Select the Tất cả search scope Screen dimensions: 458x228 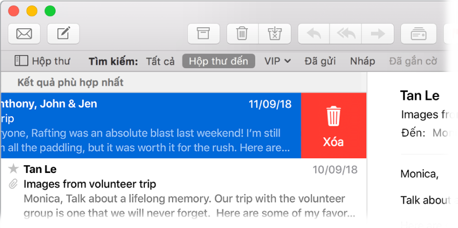(160, 61)
